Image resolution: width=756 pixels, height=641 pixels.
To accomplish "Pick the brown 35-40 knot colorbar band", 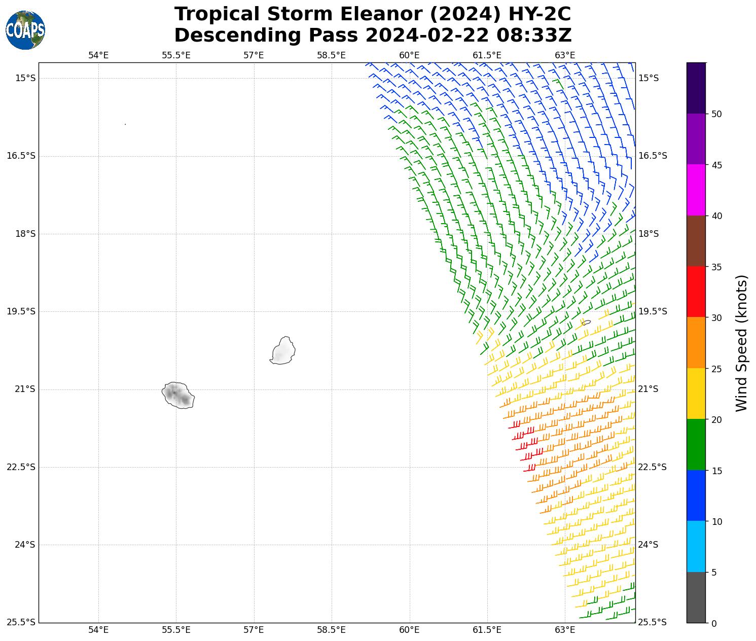I will click(696, 241).
